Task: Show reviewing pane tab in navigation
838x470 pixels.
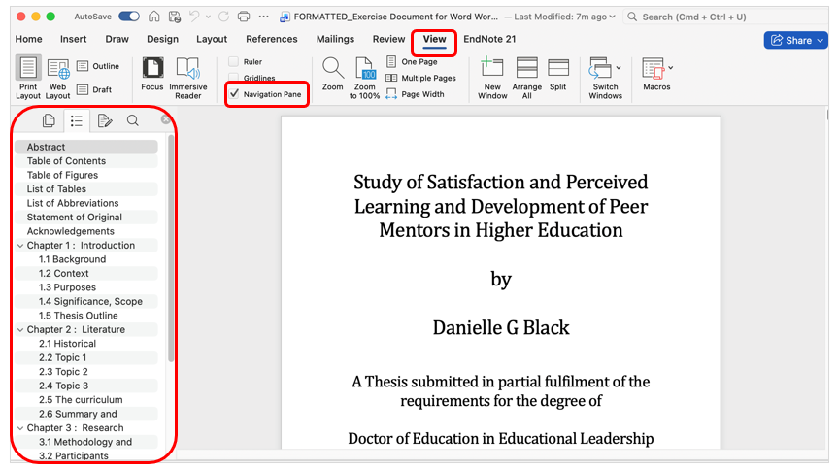Action: click(x=105, y=120)
